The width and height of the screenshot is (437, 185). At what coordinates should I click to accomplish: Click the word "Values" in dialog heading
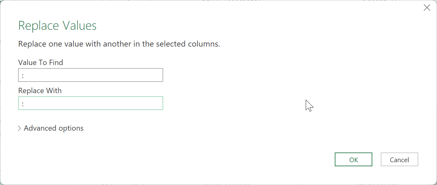[79, 26]
